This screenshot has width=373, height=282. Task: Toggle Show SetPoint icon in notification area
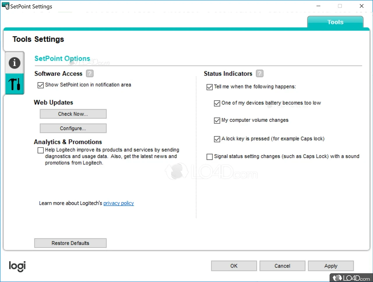41,85
